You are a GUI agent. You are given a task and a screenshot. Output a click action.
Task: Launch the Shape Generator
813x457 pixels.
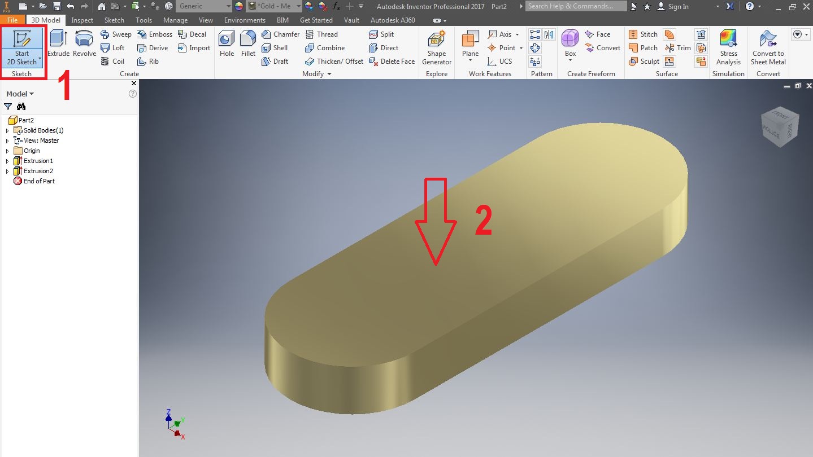(x=436, y=48)
